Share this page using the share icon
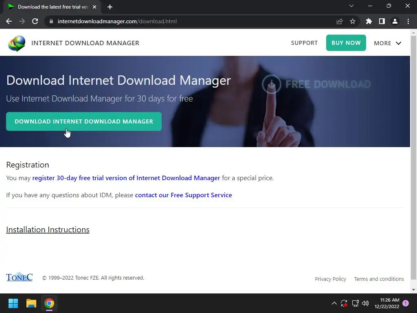Screen dimensions: 417x313 pos(340,21)
